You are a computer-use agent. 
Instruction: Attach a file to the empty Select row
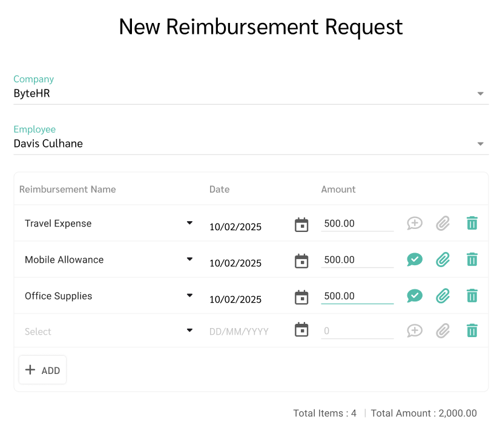442,330
